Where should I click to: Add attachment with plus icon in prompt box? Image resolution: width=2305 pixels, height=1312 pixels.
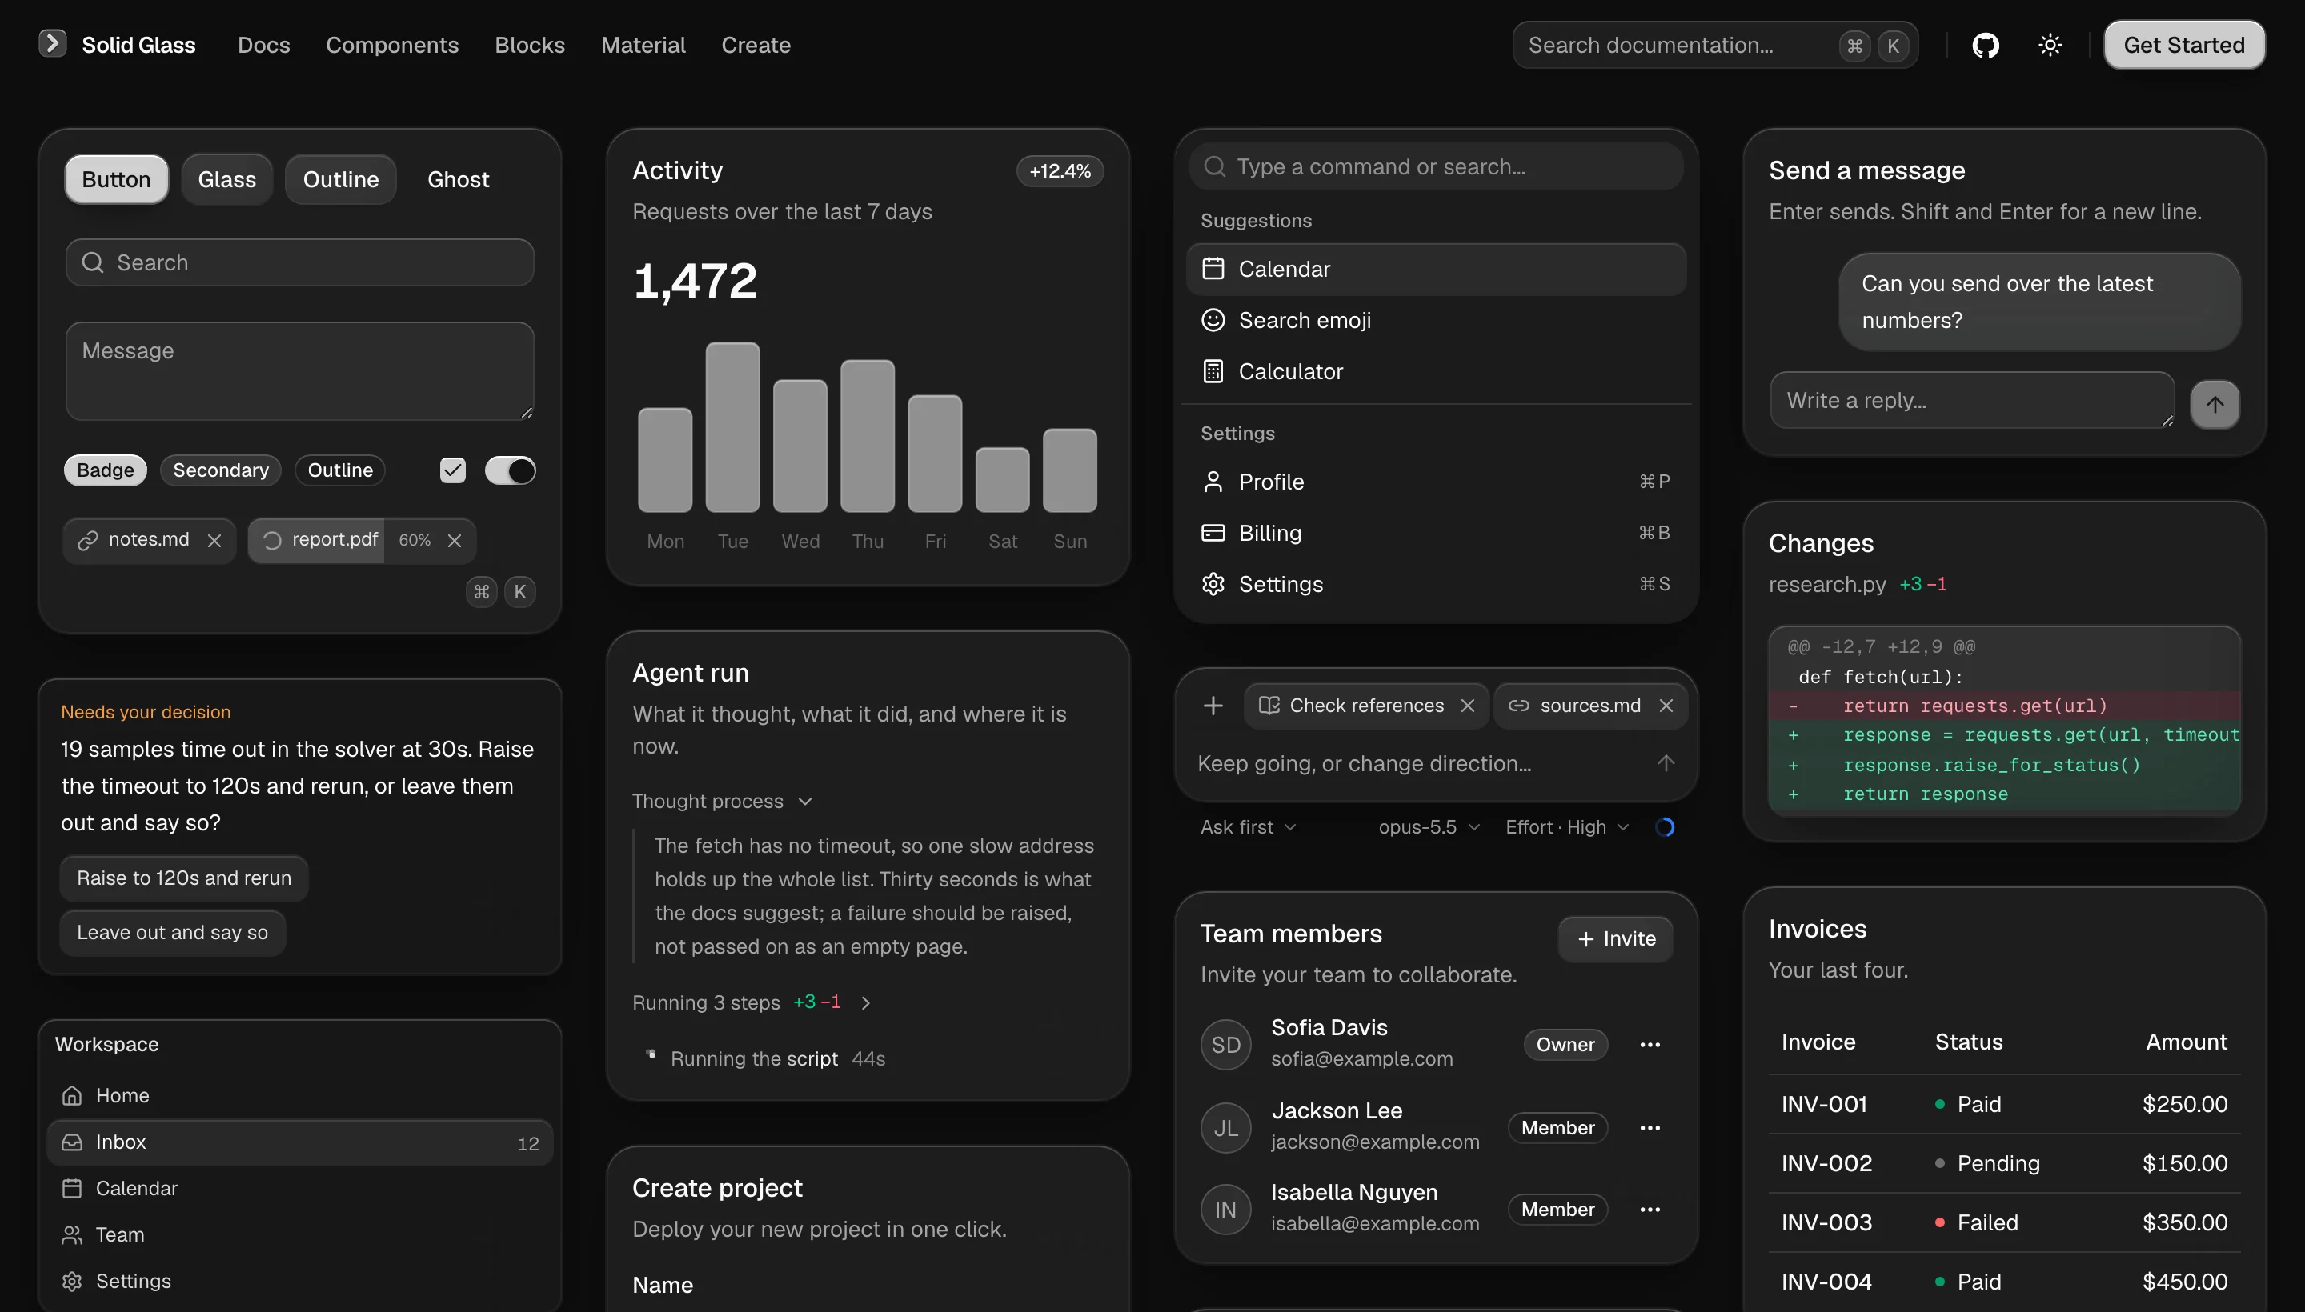click(1213, 706)
